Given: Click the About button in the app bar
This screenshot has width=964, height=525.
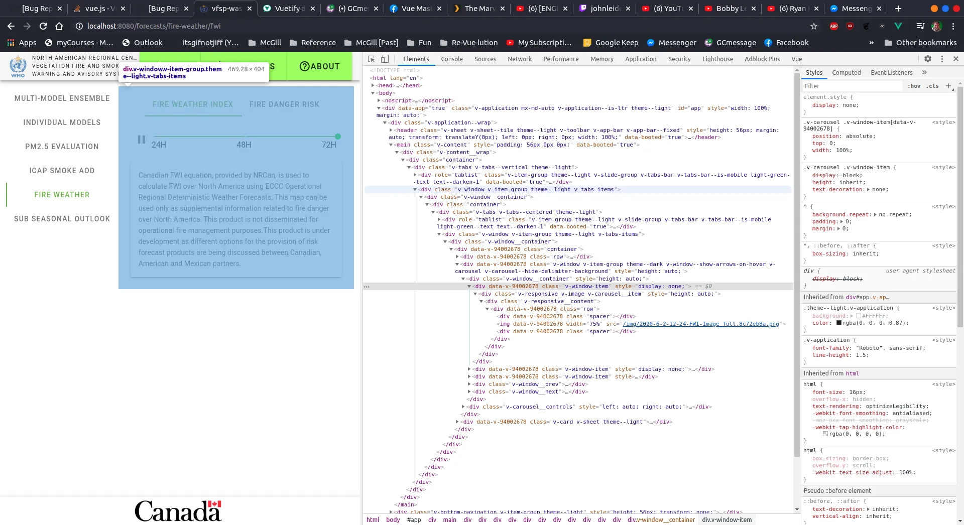Looking at the screenshot, I should tap(319, 66).
